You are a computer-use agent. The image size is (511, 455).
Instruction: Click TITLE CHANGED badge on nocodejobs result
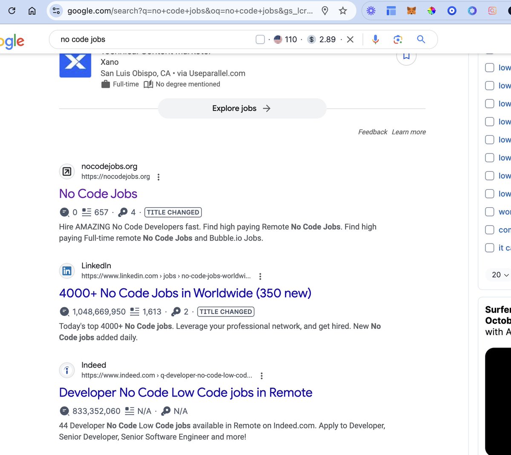[173, 212]
